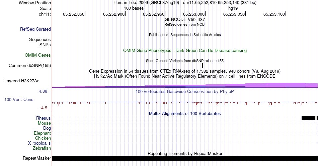Click the GENCODE V50lift37 track title
The width and height of the screenshot is (318, 166).
(185, 20)
